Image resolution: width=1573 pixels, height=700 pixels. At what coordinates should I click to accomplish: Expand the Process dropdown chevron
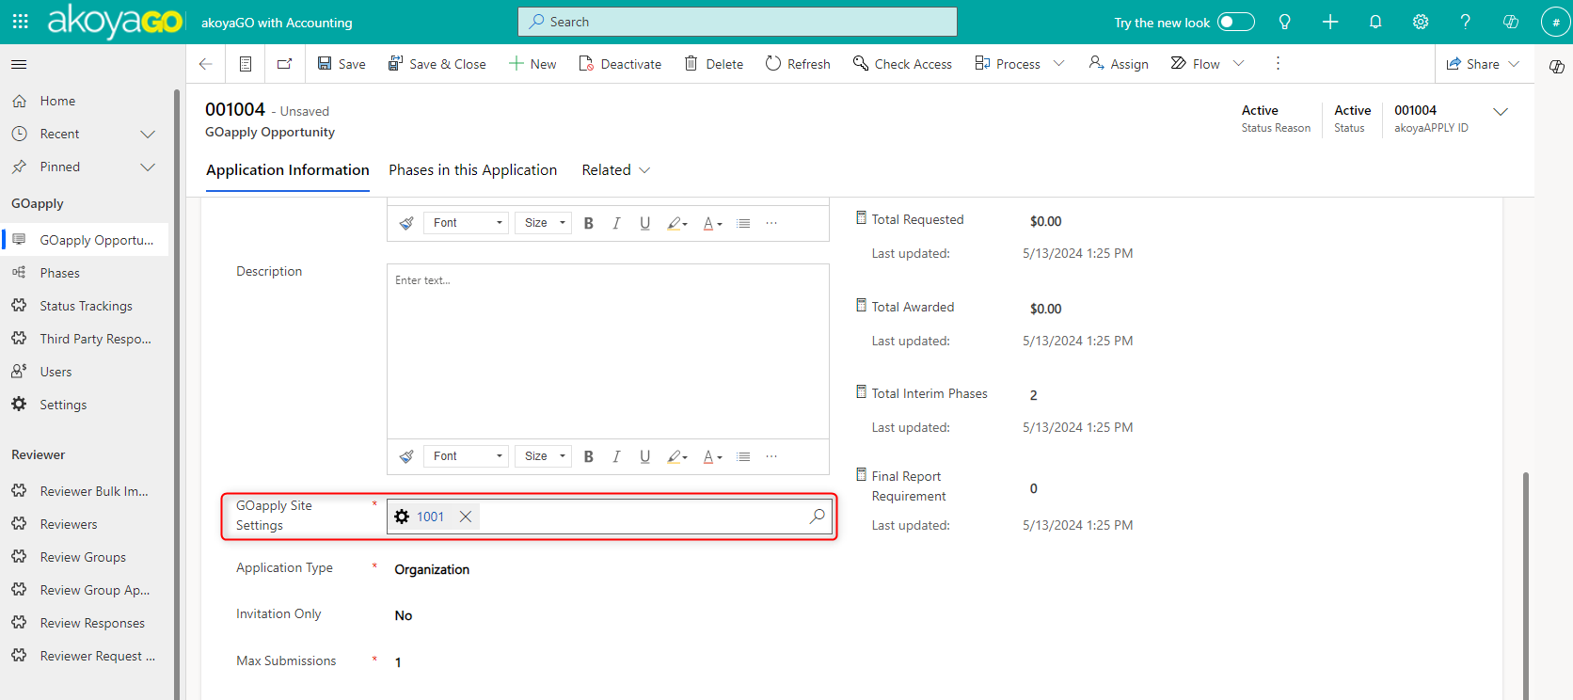click(x=1059, y=64)
